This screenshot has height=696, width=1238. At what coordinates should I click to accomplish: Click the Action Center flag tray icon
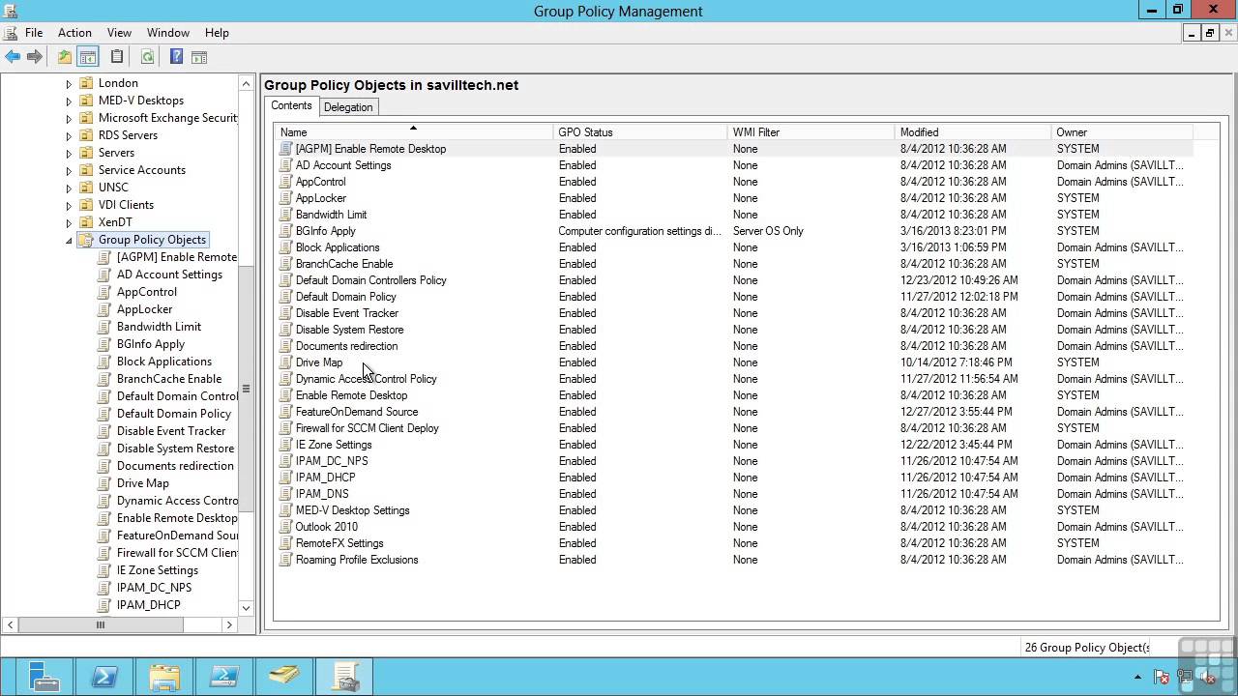pyautogui.click(x=1162, y=677)
